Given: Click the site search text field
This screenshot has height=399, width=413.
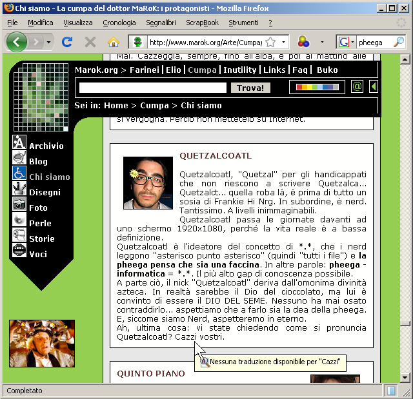Looking at the screenshot, I should click(153, 88).
